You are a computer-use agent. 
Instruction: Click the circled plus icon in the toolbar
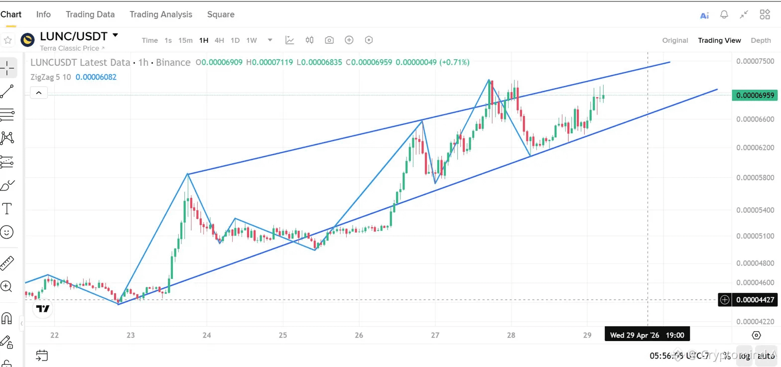click(349, 40)
